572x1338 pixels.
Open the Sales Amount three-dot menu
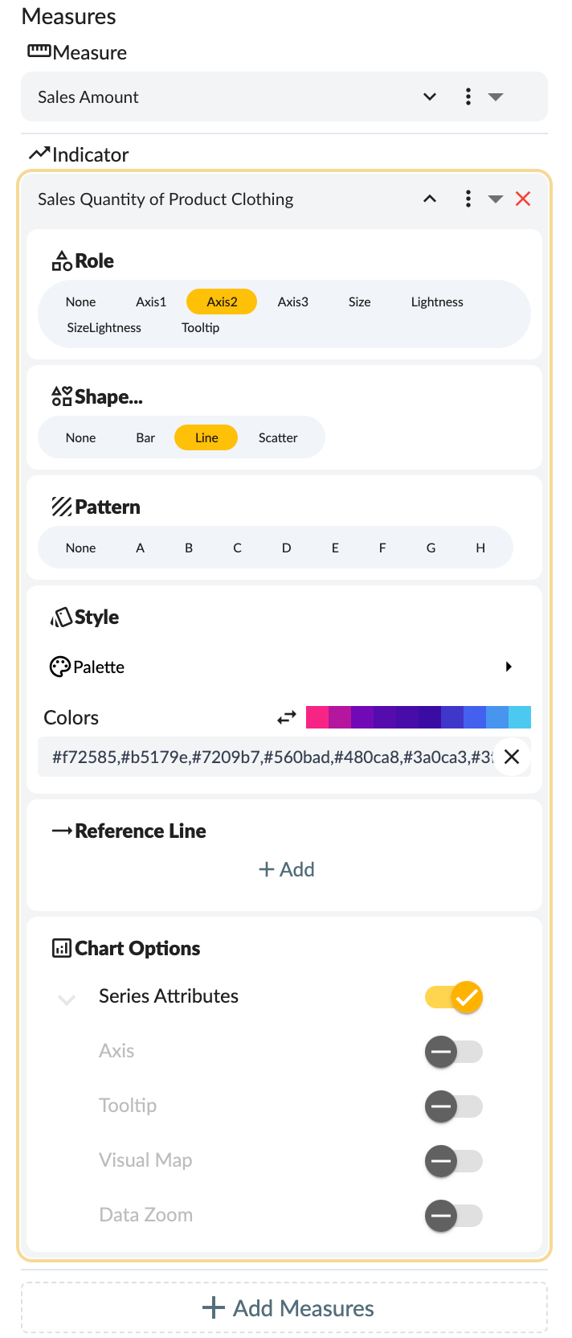point(468,97)
